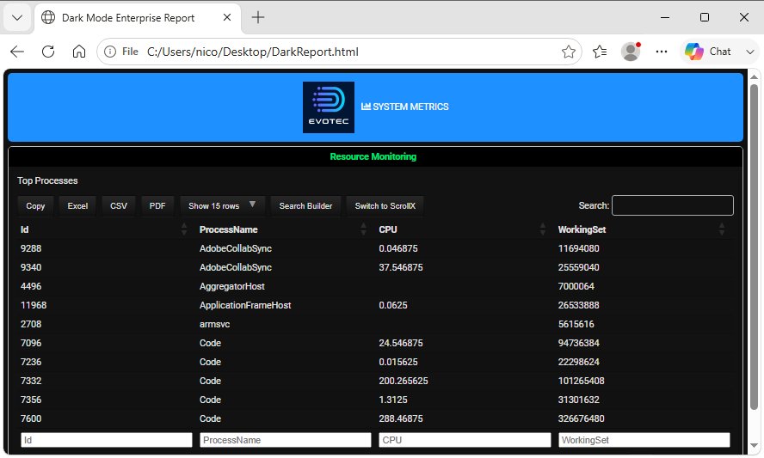The width and height of the screenshot is (764, 458).
Task: Open Copilot Chat
Action: (708, 52)
